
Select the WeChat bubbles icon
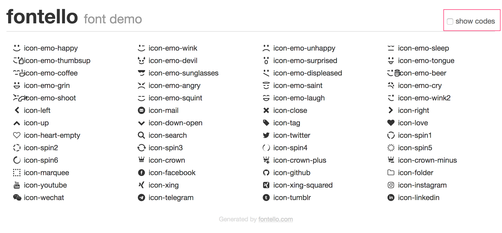[x=17, y=197]
